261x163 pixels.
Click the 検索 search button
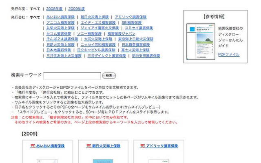109,75
